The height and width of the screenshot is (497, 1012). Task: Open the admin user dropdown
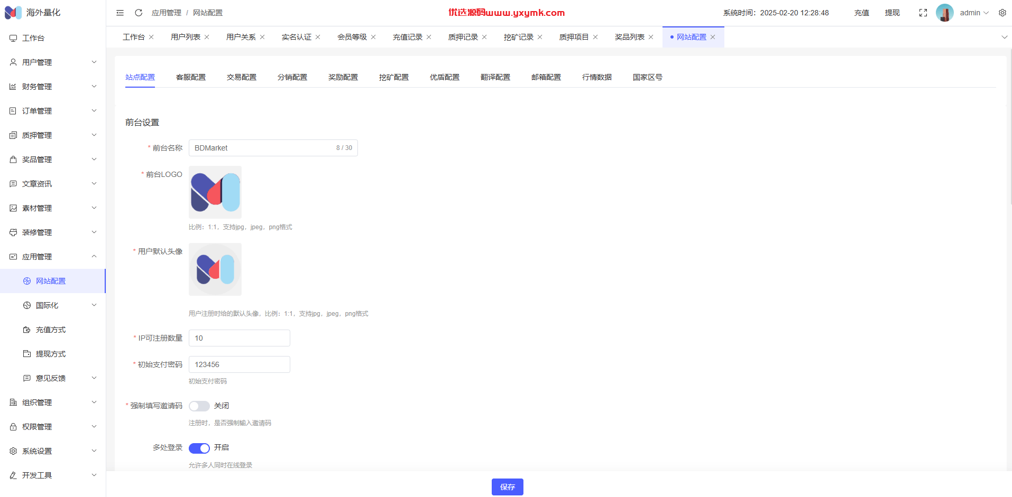pyautogui.click(x=974, y=13)
